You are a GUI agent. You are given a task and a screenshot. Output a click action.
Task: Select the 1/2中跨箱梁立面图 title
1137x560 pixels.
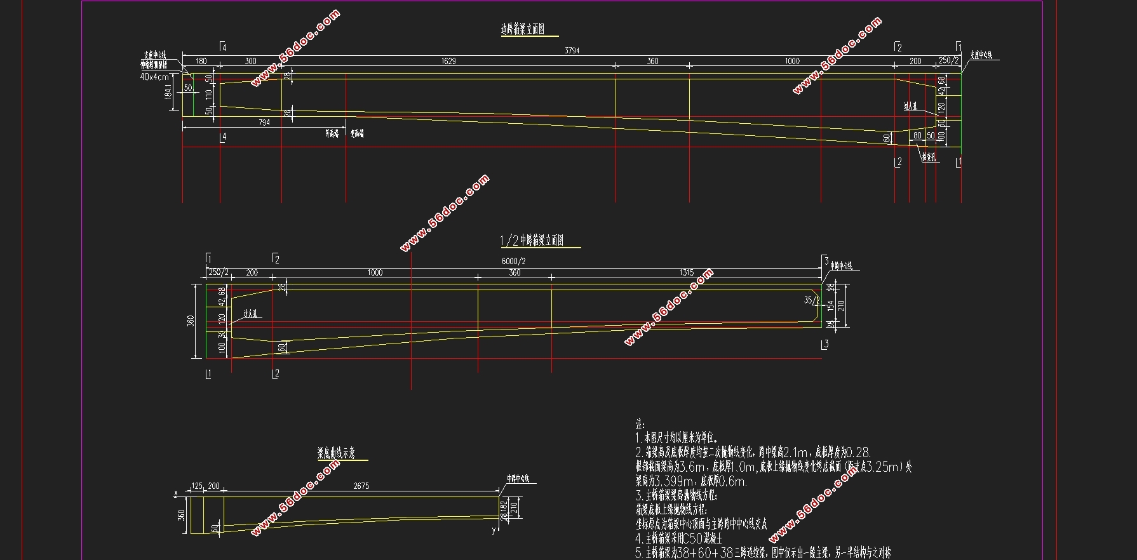coord(532,240)
